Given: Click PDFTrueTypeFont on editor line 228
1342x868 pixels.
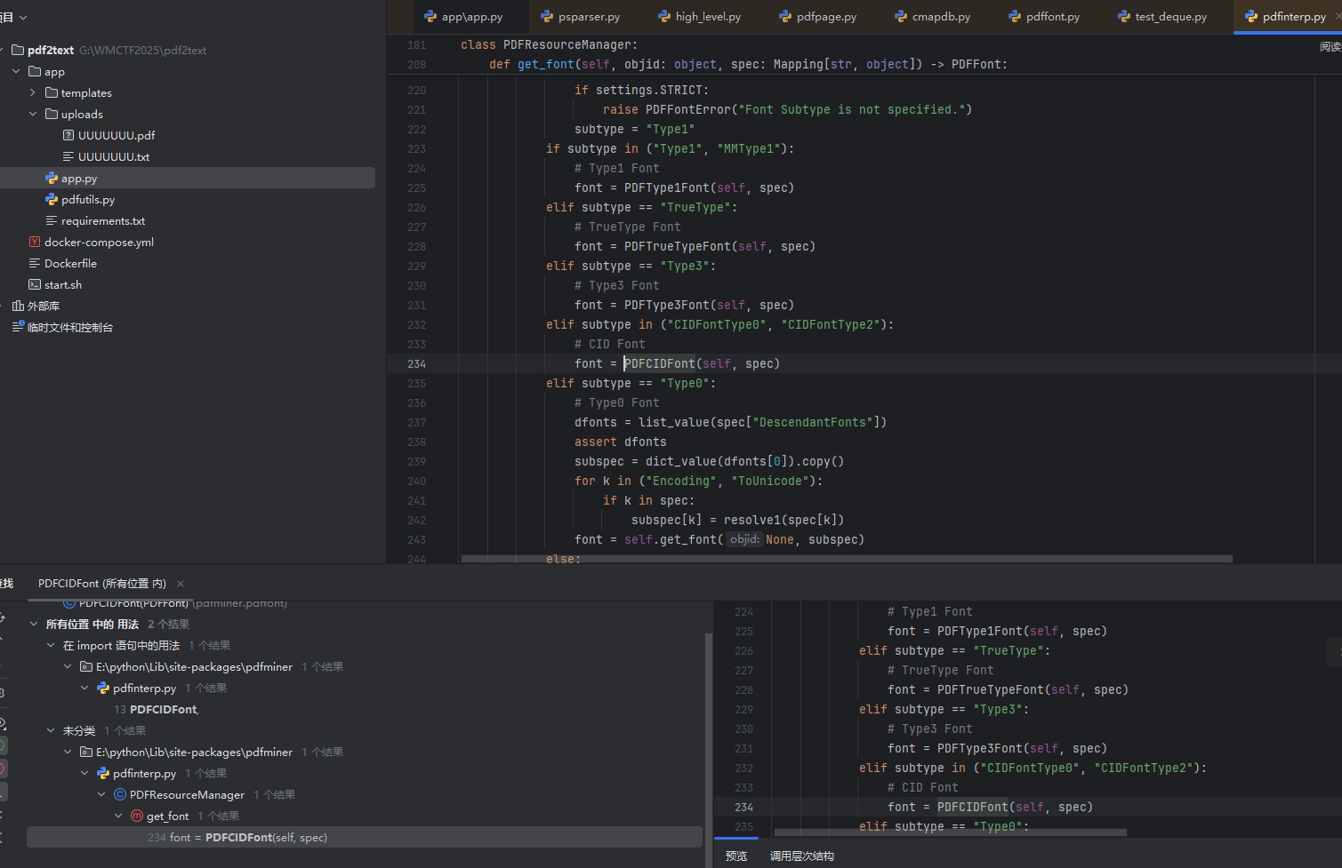Looking at the screenshot, I should (678, 246).
